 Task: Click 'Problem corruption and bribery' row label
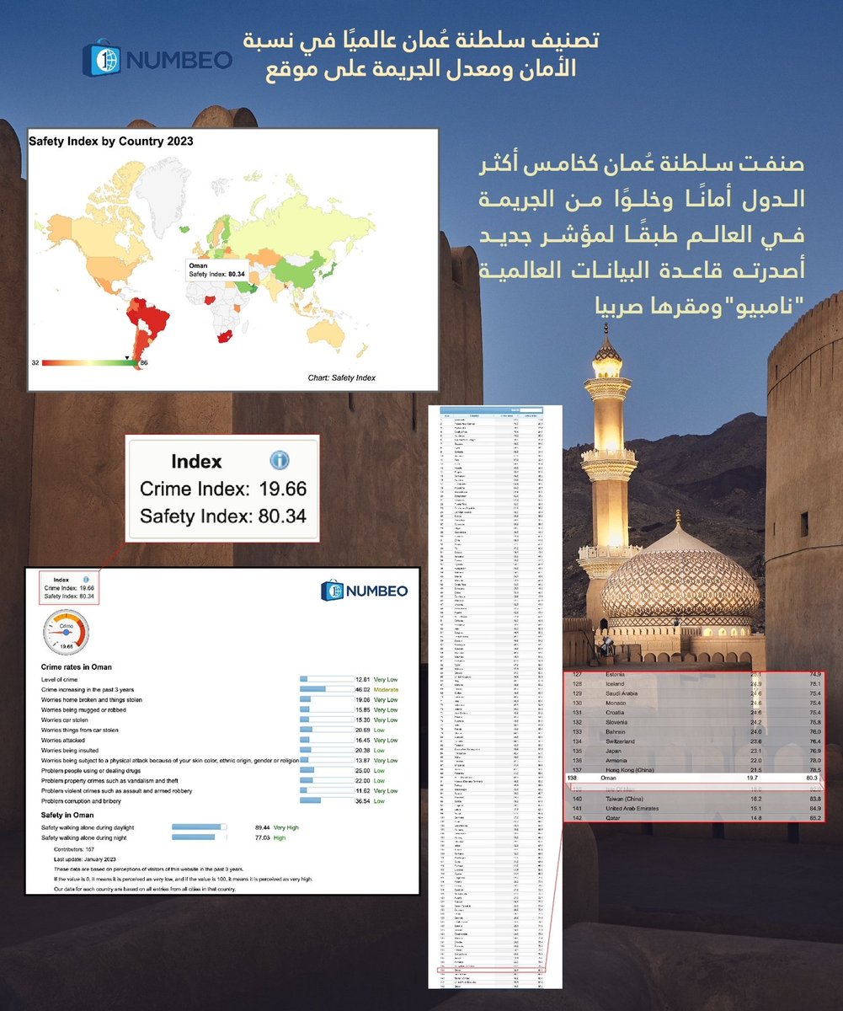[x=83, y=801]
